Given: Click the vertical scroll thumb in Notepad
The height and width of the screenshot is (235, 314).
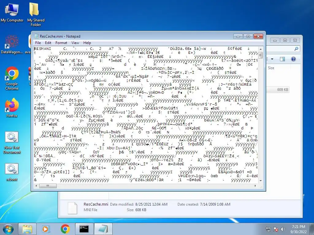Looking at the screenshot, I should (261, 55).
